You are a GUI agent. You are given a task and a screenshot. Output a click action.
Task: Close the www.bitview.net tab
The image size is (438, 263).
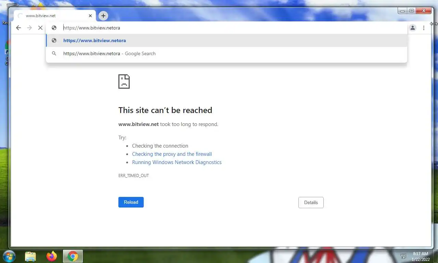coord(90,16)
